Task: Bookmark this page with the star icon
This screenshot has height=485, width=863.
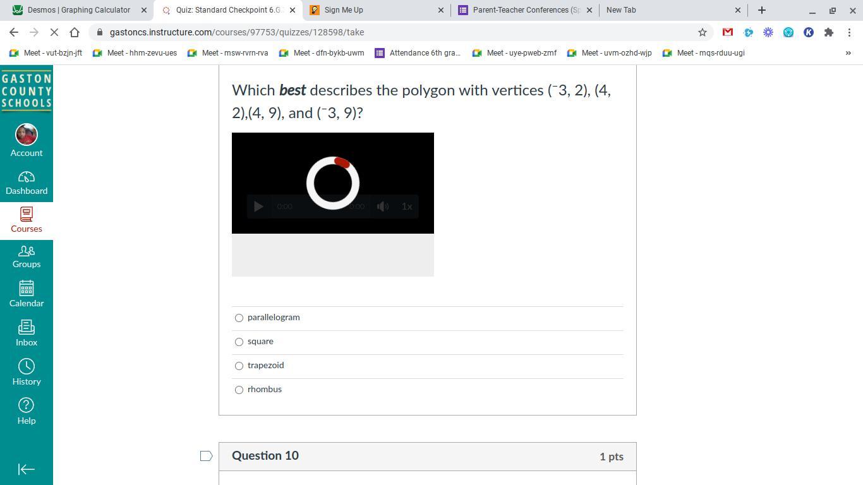Action: click(x=702, y=32)
